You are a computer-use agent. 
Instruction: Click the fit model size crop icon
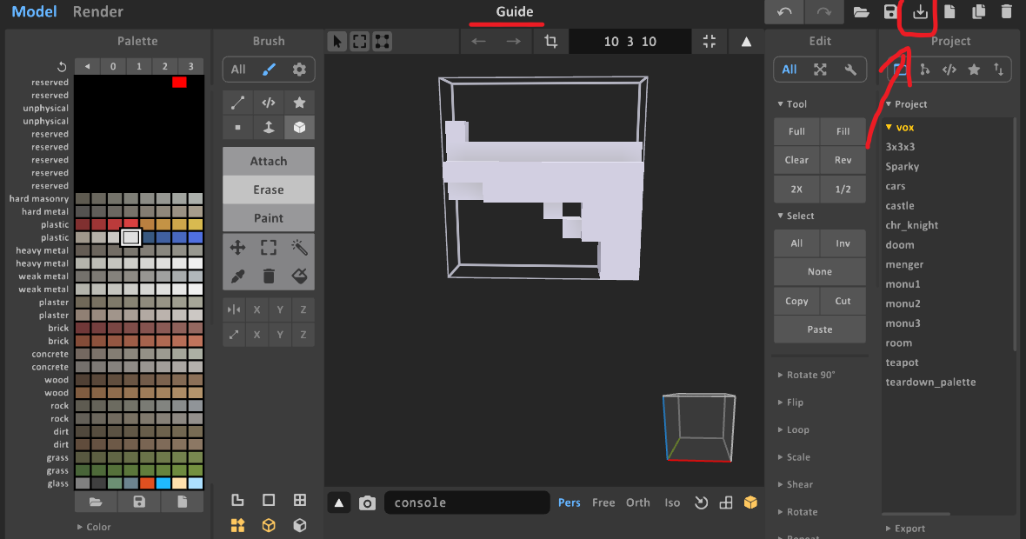(551, 41)
